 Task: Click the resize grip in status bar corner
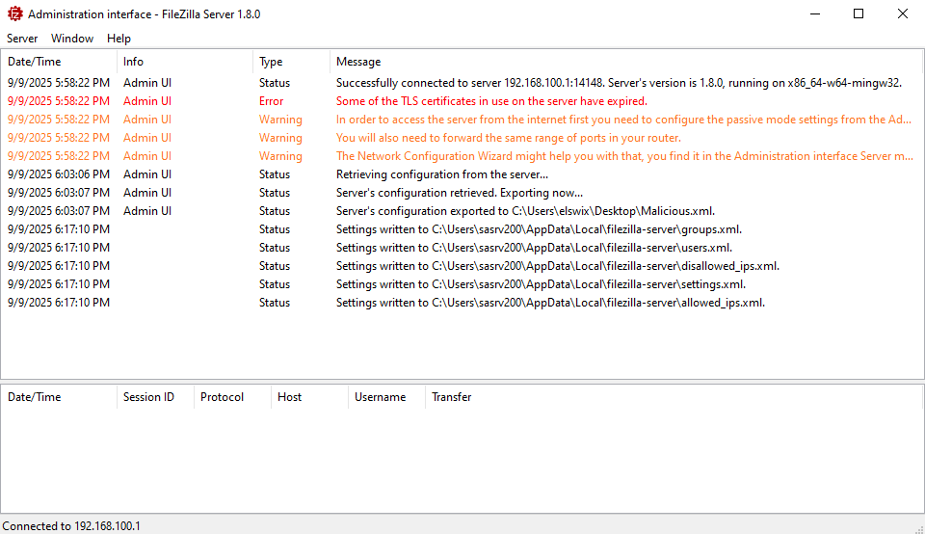[919, 528]
